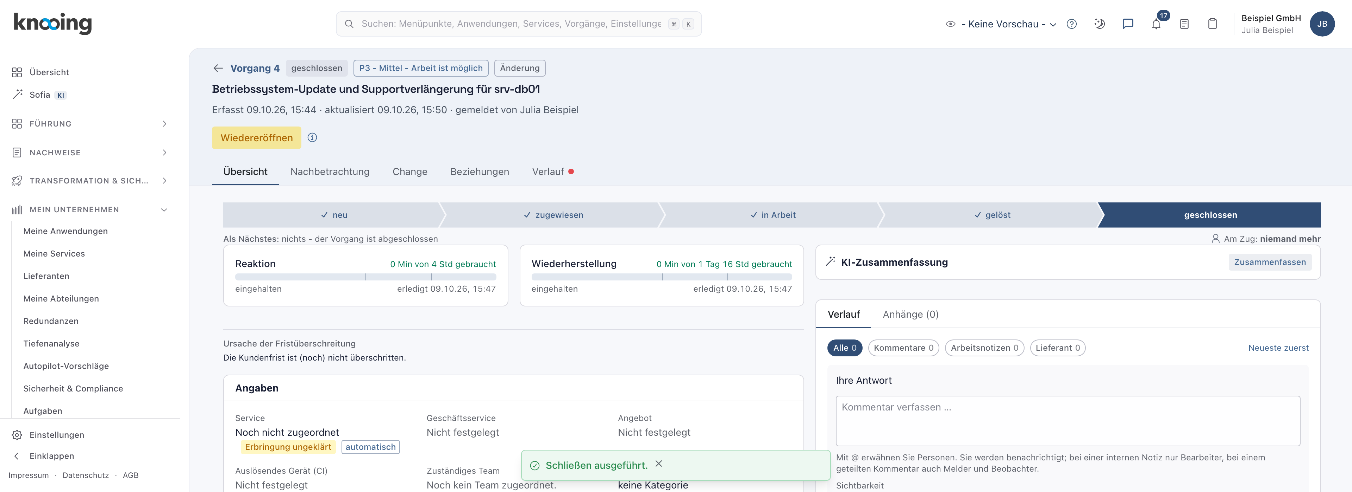Open the chat messages icon

click(1127, 24)
